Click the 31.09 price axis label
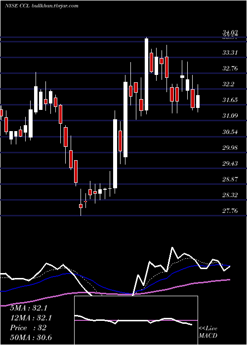This screenshot has width=247, height=345. (x=230, y=116)
